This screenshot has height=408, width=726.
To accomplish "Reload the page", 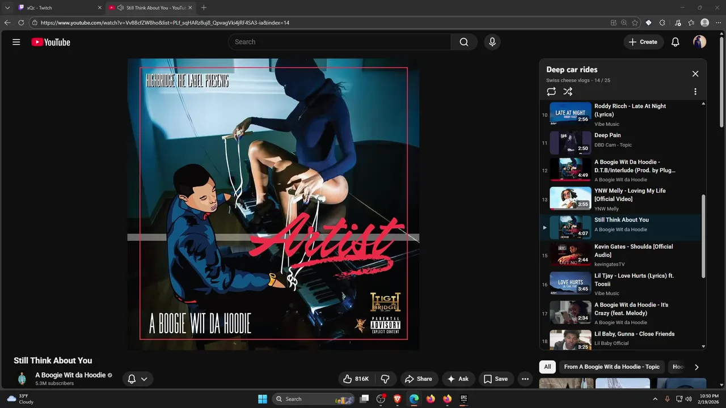I will (21, 23).
